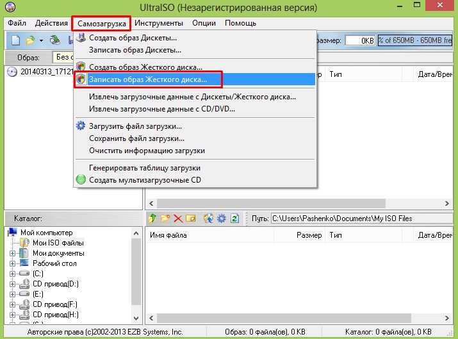The width and height of the screenshot is (458, 339).
Task: Click the red X delete icon
Action: click(x=177, y=219)
